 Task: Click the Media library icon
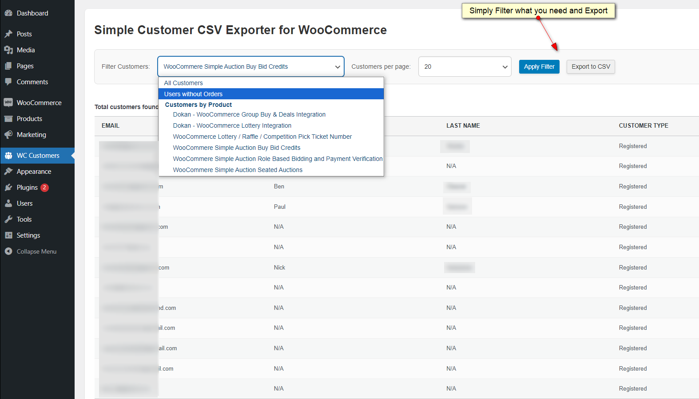pyautogui.click(x=8, y=50)
